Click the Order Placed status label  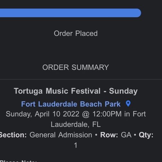coord(76,33)
